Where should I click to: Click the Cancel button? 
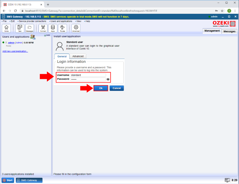pyautogui.click(x=117, y=88)
